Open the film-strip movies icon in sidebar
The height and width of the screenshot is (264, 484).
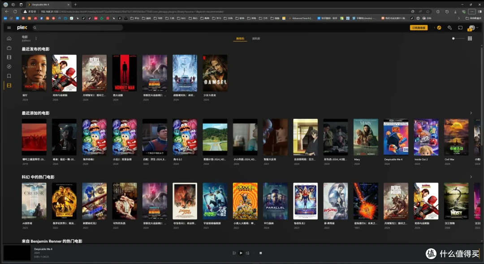(x=9, y=57)
